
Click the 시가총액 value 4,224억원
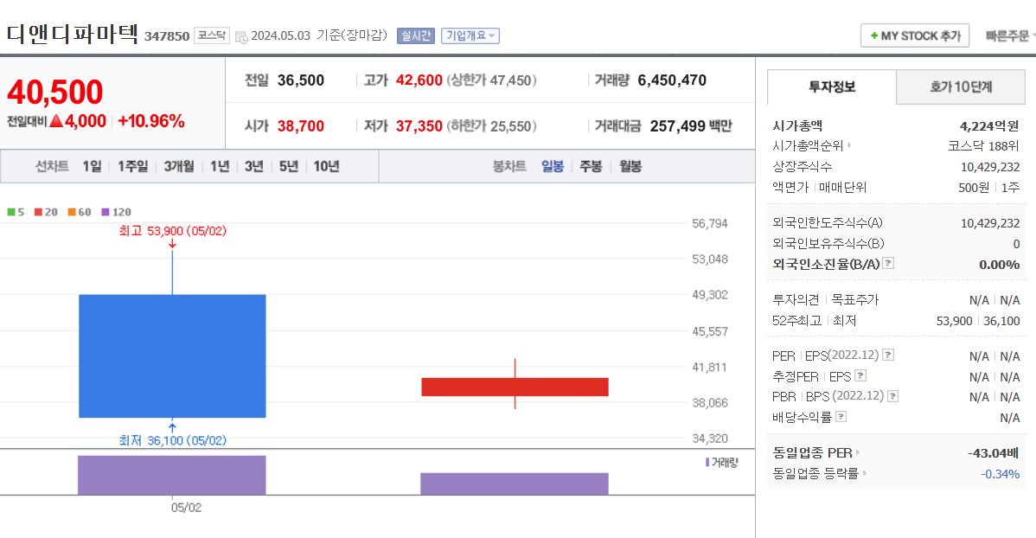989,125
